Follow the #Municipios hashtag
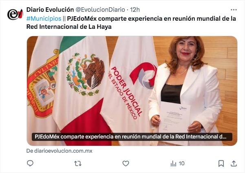This screenshot has width=245, height=173. pos(44,19)
